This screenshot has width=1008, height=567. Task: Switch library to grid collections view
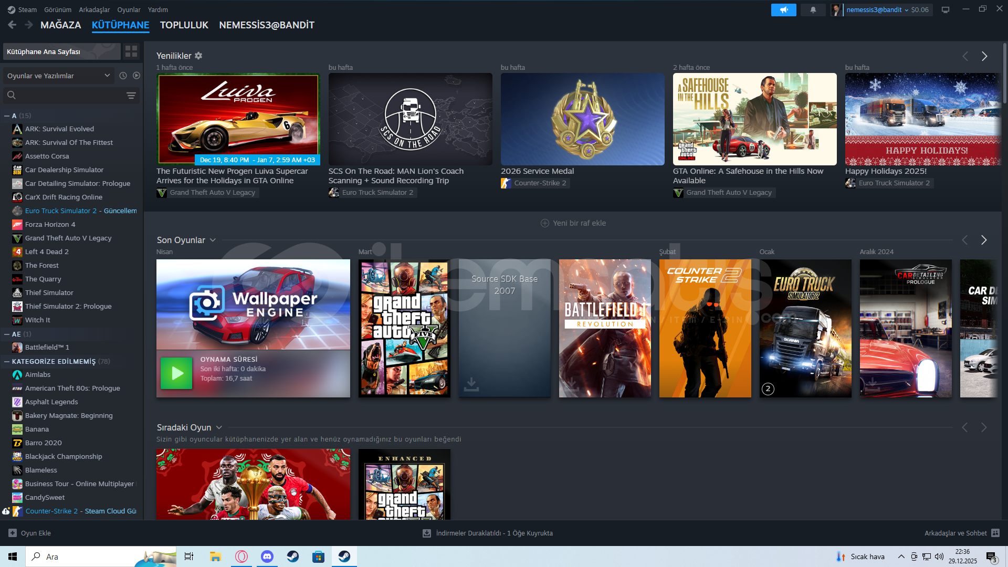click(131, 51)
